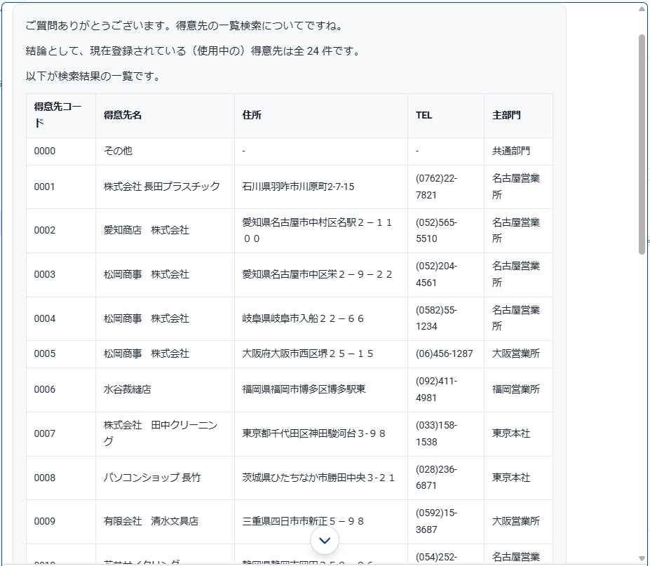Viewport: 650px width, 566px height.
Task: Click phone number (092)411-4981
Action: point(446,390)
